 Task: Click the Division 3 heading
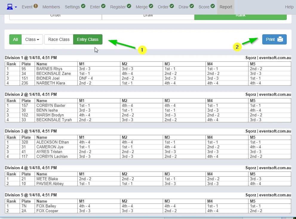(x=31, y=131)
